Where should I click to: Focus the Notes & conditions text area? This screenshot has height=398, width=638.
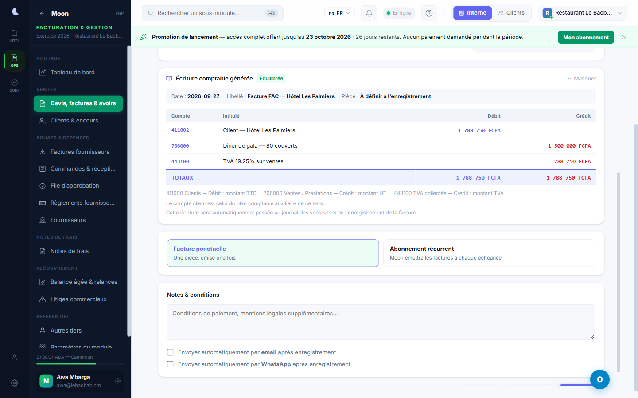point(381,322)
